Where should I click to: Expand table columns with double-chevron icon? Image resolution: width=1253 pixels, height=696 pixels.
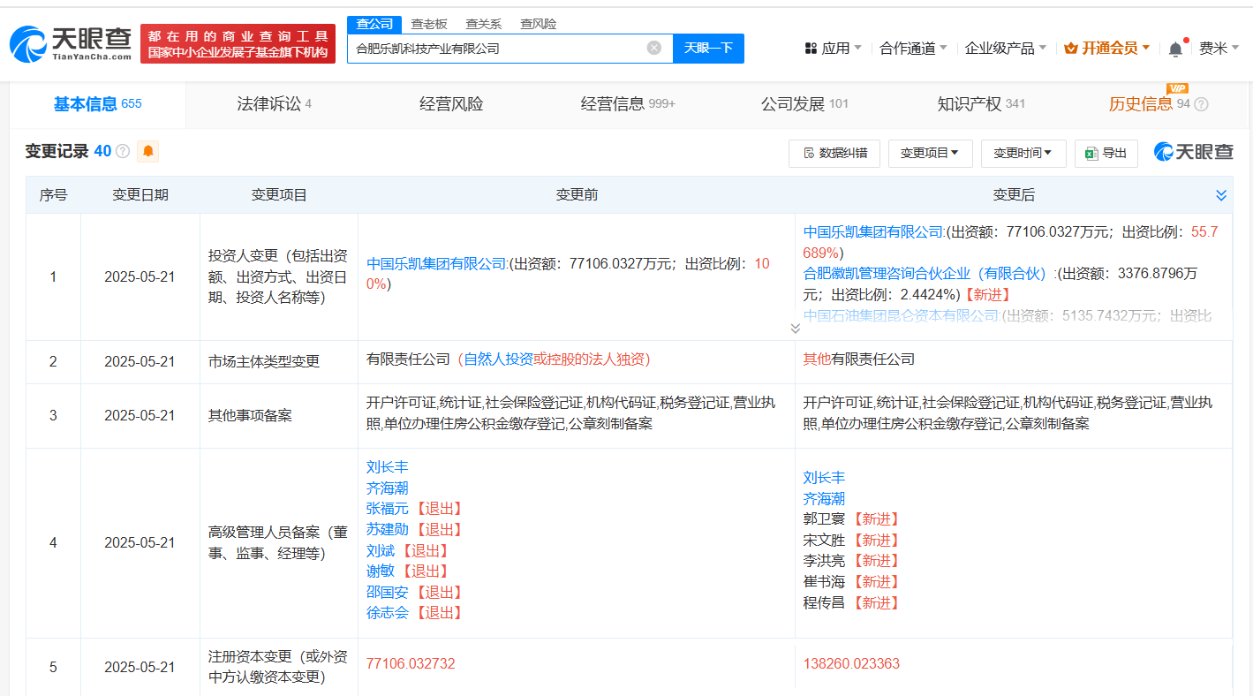tap(1221, 195)
